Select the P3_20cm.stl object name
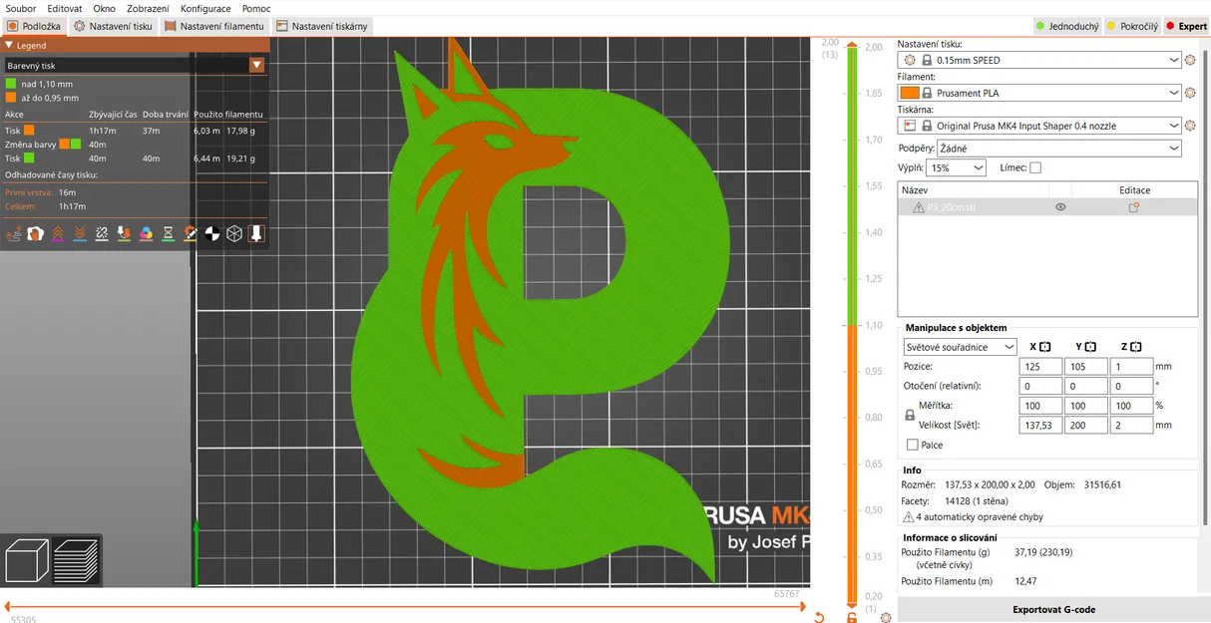Screen dimensions: 1211x623 pos(950,207)
